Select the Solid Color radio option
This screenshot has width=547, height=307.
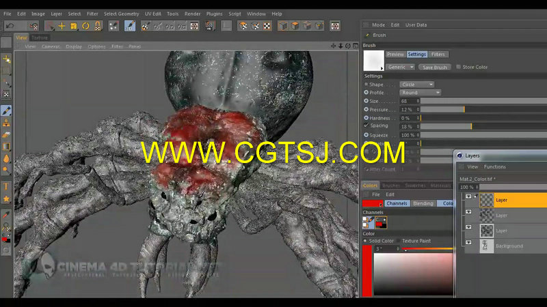pyautogui.click(x=365, y=241)
